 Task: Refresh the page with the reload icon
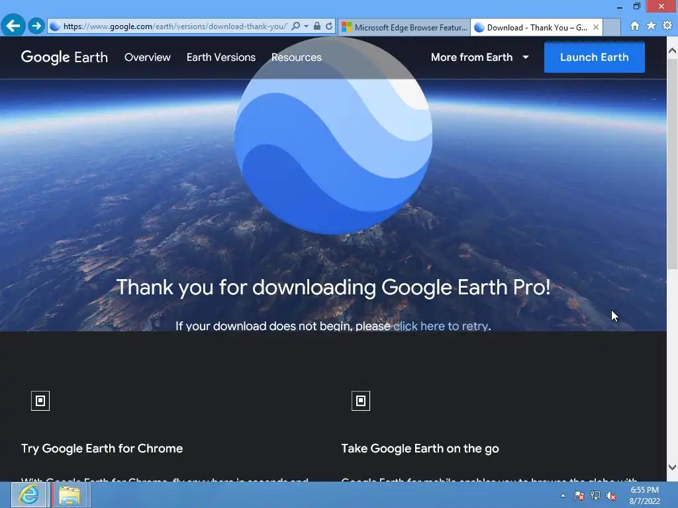pos(329,26)
